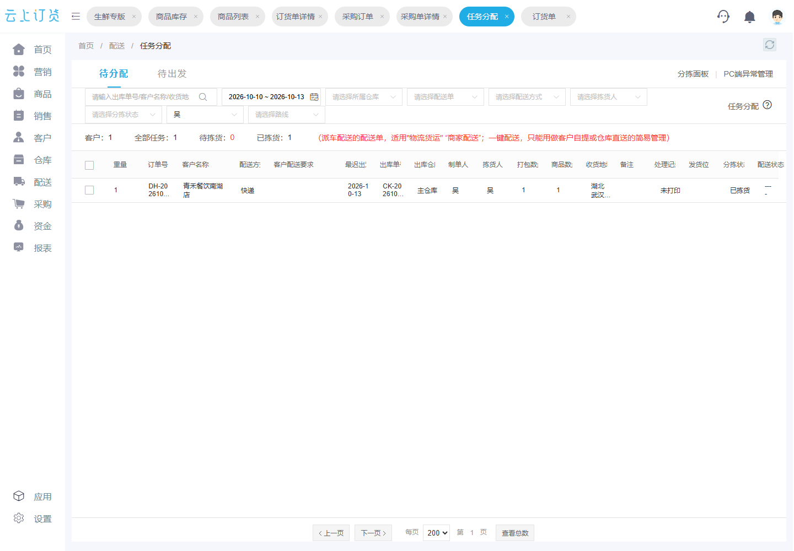
Task: Go to 首页 in the sidebar
Action: point(33,50)
